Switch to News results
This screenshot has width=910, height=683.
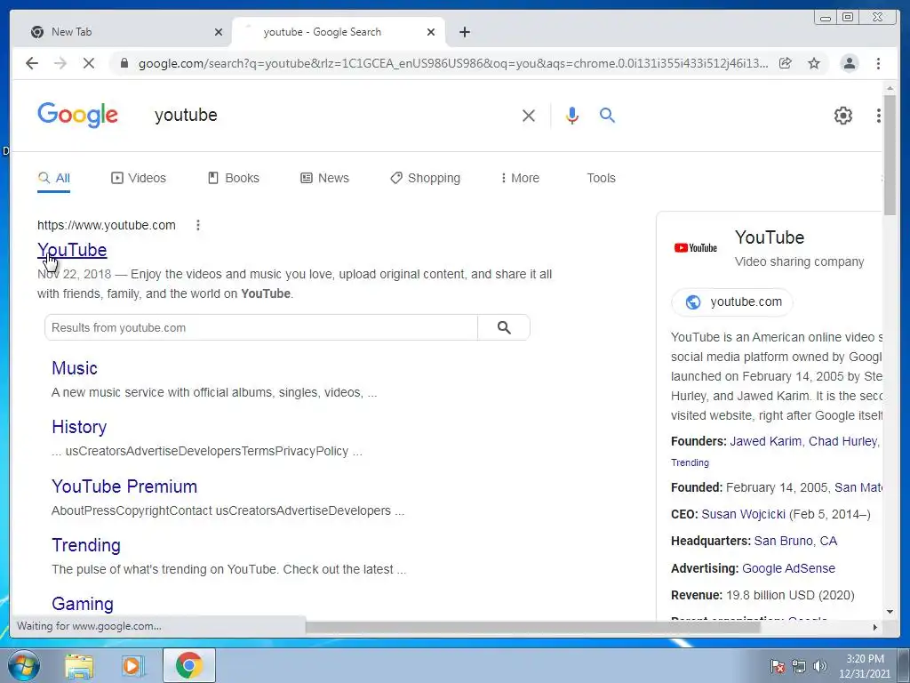[324, 178]
